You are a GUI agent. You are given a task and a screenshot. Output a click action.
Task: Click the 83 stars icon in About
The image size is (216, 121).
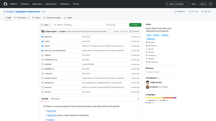[x=147, y=52]
